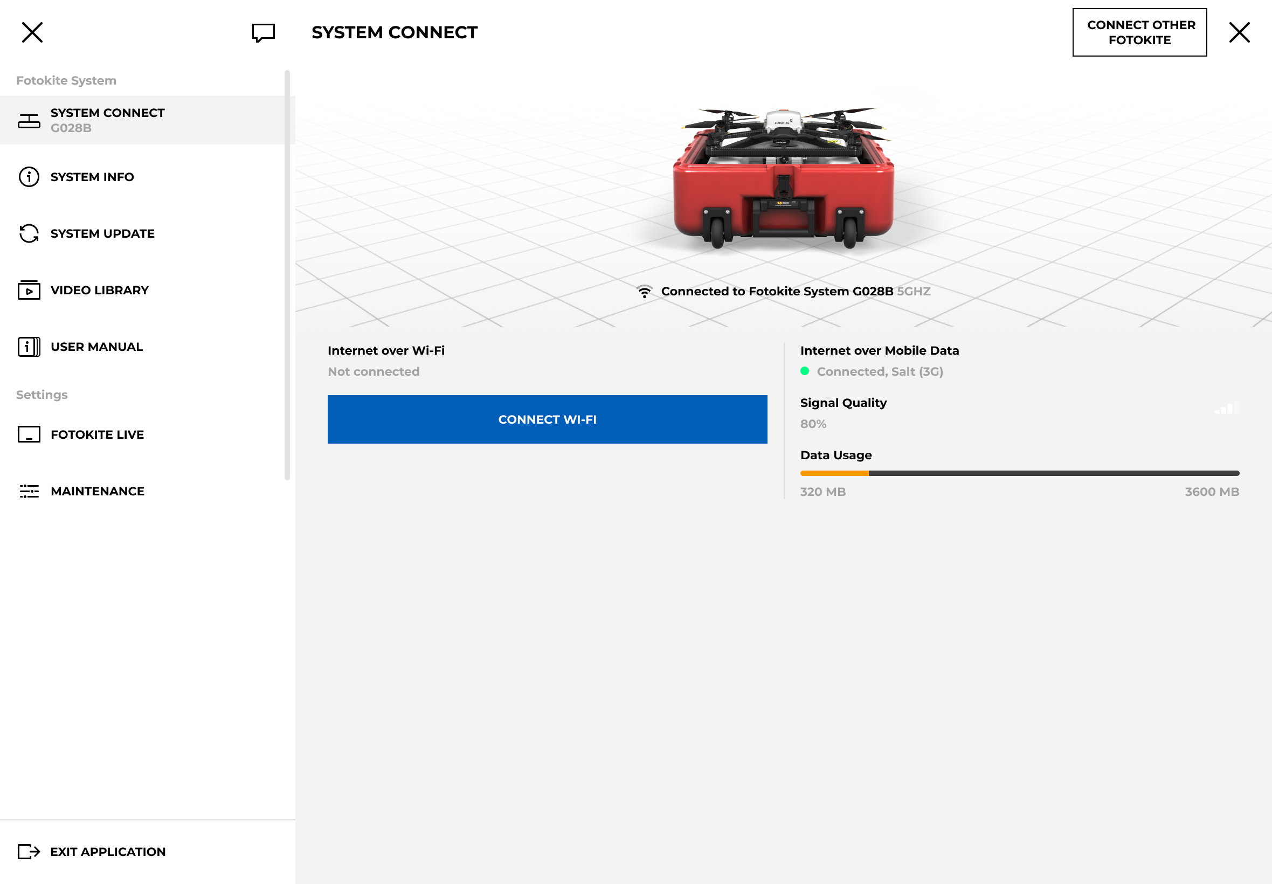Close the System Connect panel
This screenshot has height=884, width=1272.
(x=1239, y=32)
